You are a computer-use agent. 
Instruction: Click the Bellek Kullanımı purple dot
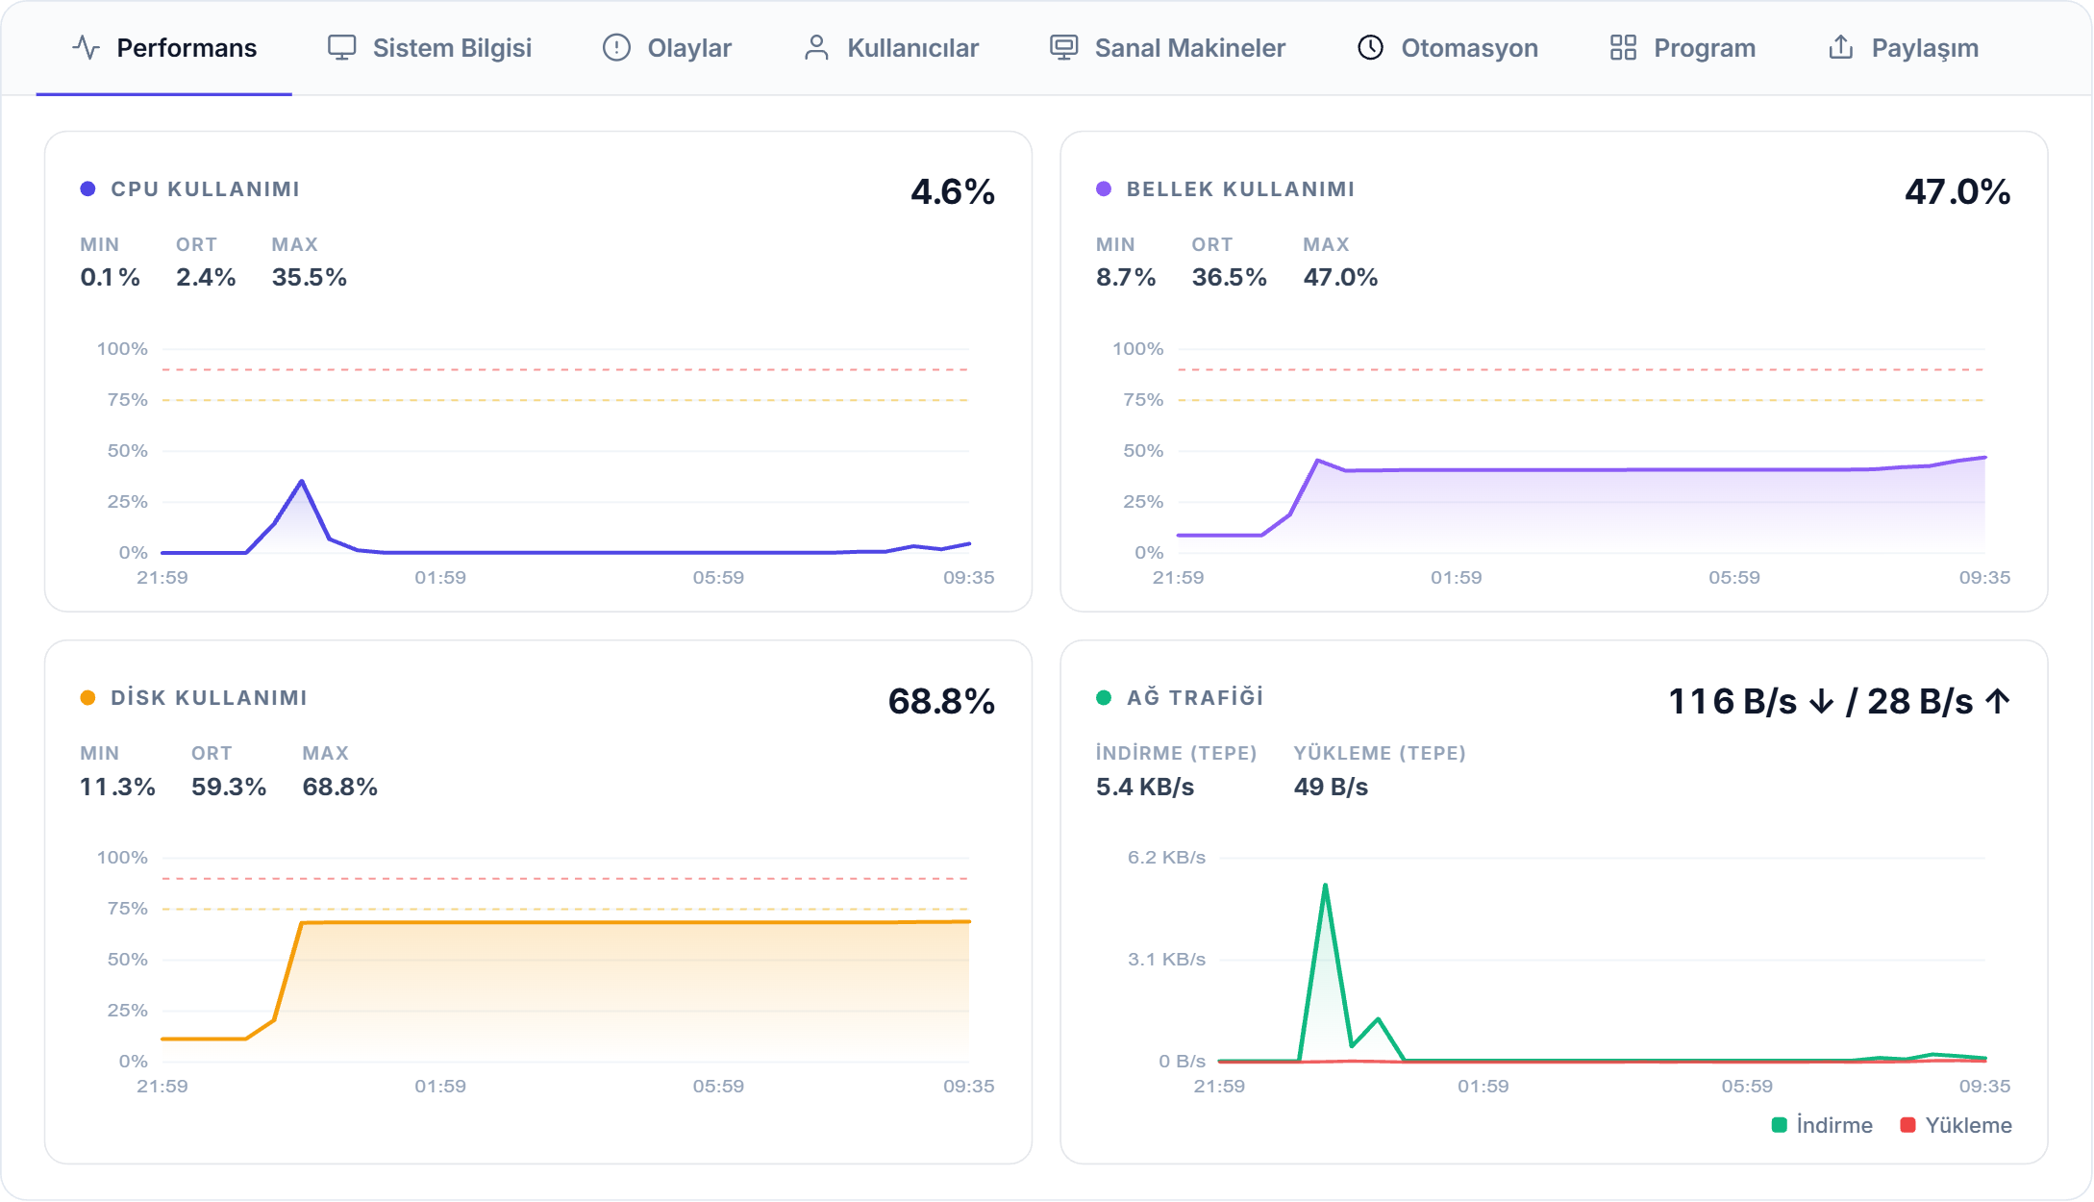coord(1104,188)
